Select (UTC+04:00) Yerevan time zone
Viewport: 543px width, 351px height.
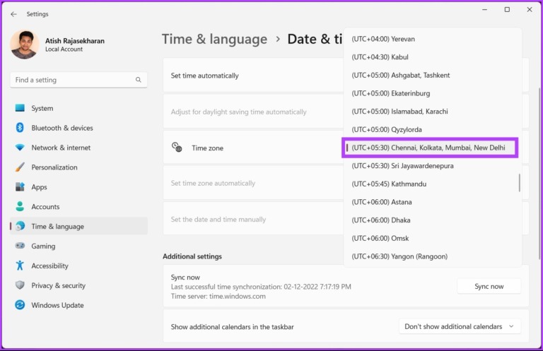(x=432, y=39)
